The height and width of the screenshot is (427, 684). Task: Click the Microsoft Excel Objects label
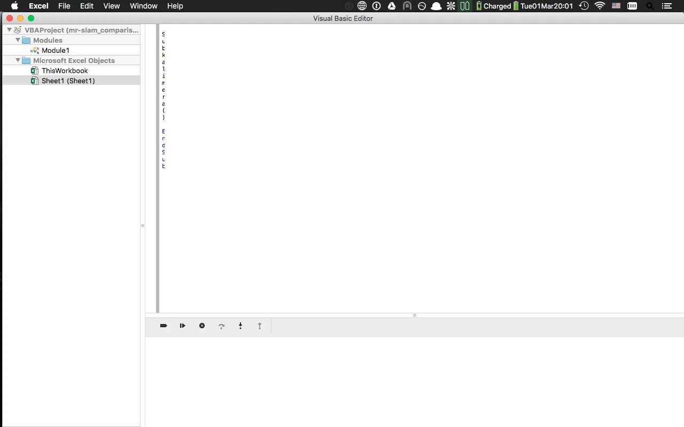pyautogui.click(x=74, y=60)
